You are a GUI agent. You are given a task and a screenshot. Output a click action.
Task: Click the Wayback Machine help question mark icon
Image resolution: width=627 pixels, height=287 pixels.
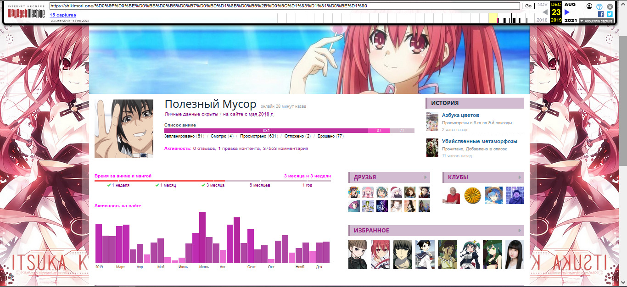pyautogui.click(x=599, y=6)
